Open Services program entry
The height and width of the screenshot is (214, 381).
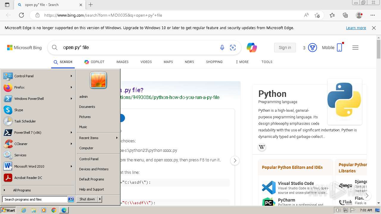coord(38,155)
